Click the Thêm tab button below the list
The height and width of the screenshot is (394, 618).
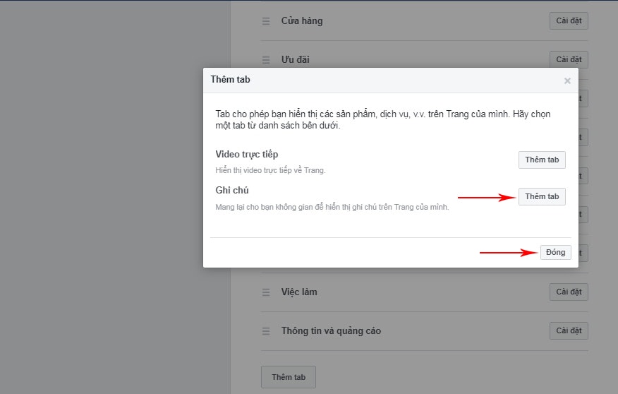tap(288, 377)
